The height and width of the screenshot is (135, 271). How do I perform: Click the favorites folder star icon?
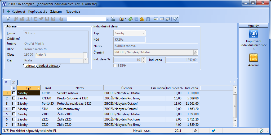pyautogui.click(x=122, y=19)
